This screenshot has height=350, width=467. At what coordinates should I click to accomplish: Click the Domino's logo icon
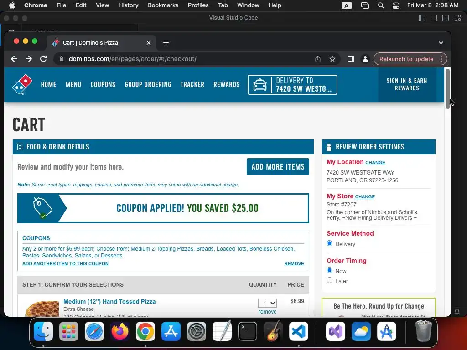click(22, 84)
